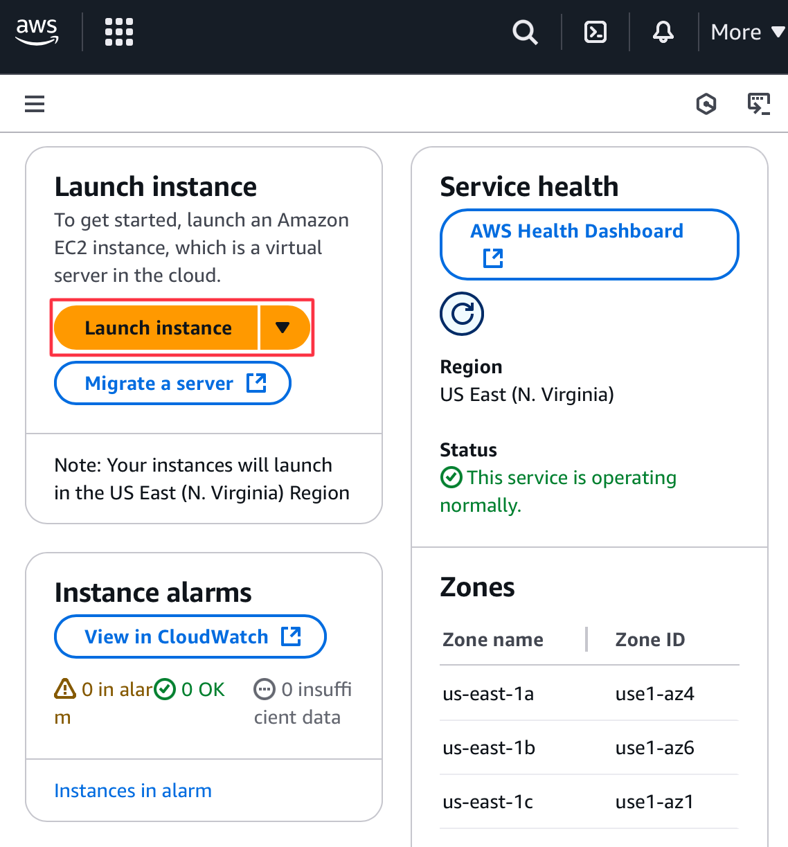Click the 0 in alarm indicator

(104, 703)
